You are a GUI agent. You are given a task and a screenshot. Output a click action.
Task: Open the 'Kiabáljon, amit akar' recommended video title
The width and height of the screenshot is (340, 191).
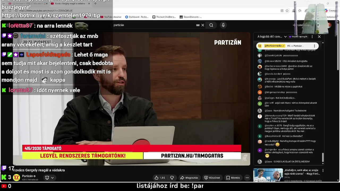coord(302,172)
